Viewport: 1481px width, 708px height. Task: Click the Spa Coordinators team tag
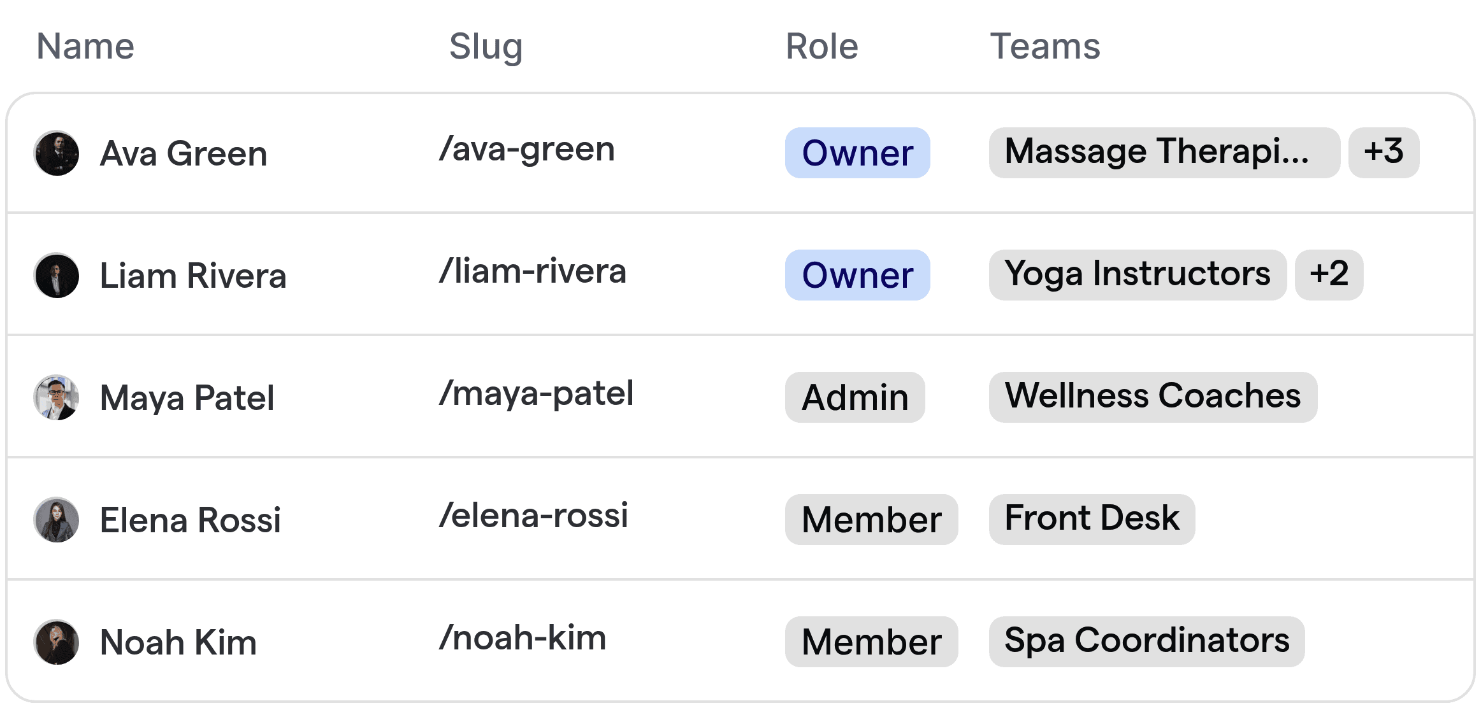pos(1146,641)
